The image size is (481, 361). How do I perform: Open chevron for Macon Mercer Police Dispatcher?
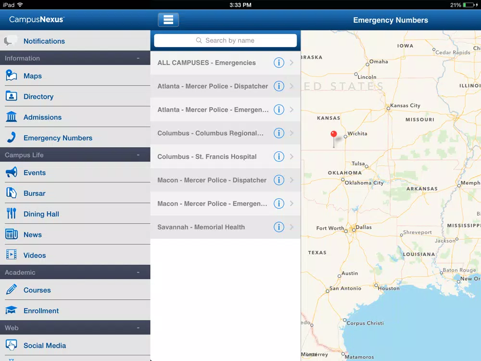pos(291,180)
